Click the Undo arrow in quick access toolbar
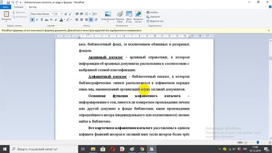The height and width of the screenshot is (153, 272). pos(12,2)
